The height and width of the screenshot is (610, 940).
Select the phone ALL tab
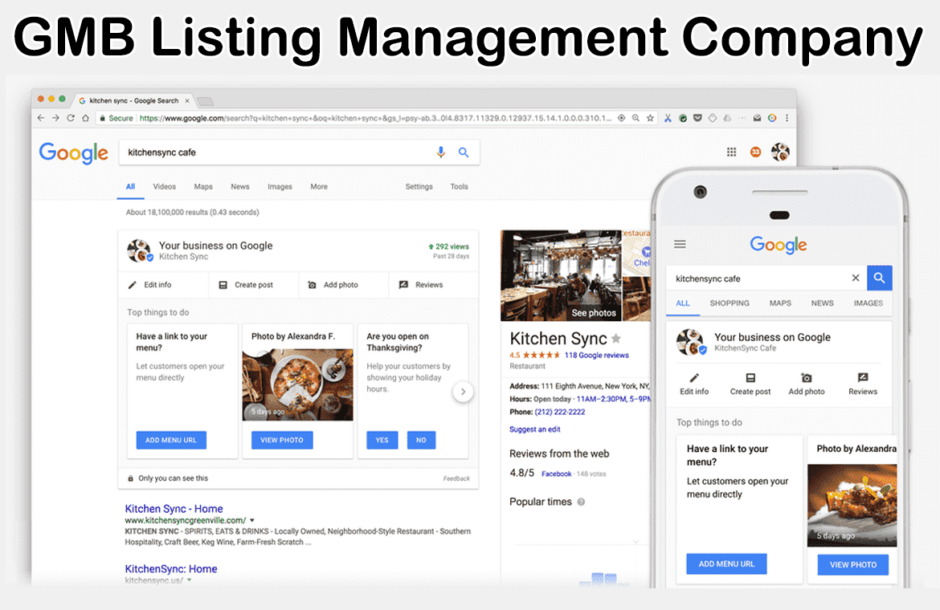[683, 303]
